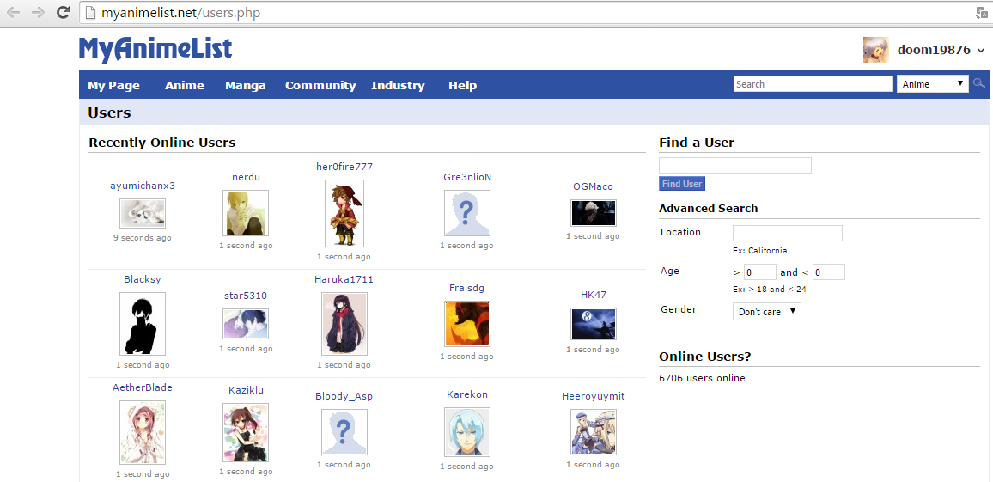
Task: Click the 'Ex: > 18 and < 24' hint
Action: tap(769, 290)
